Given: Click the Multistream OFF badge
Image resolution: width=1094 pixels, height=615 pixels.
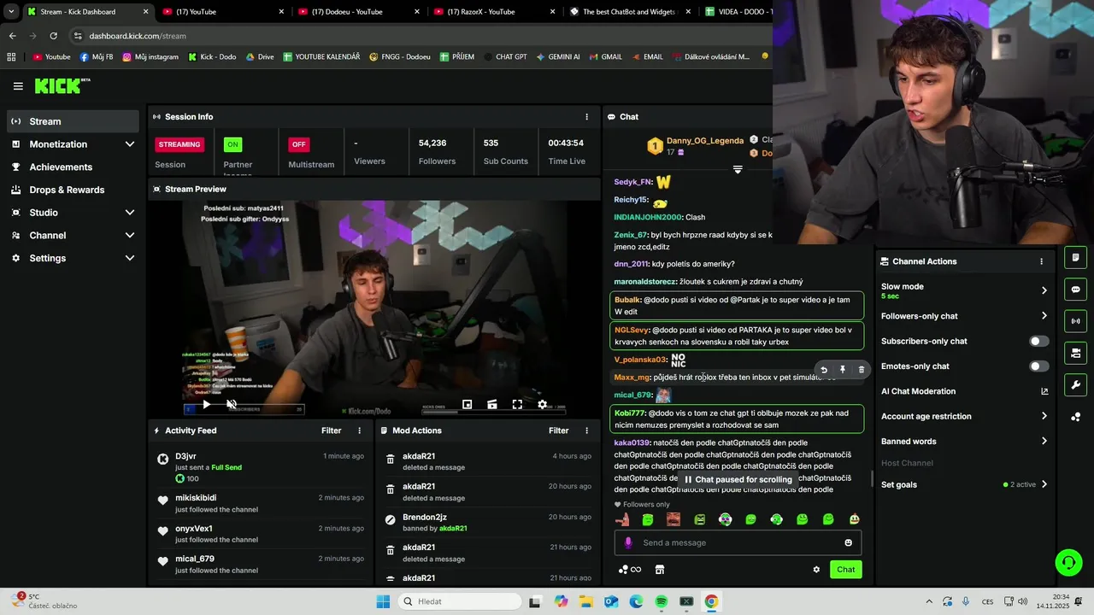Looking at the screenshot, I should [298, 144].
